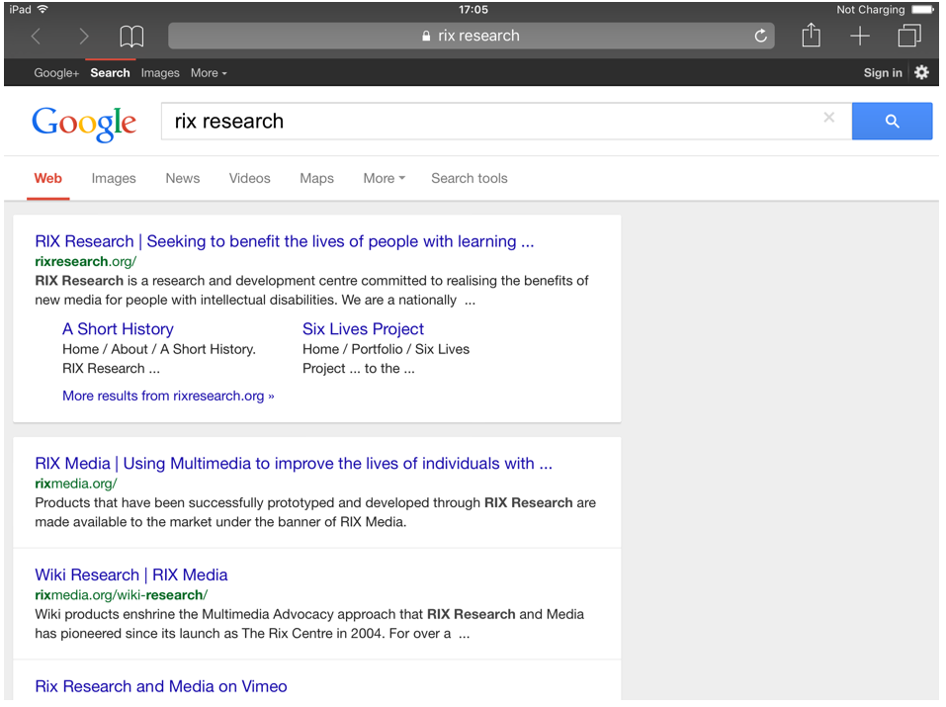Open the A Short History sitelink
Image resolution: width=946 pixels, height=707 pixels.
tap(118, 329)
